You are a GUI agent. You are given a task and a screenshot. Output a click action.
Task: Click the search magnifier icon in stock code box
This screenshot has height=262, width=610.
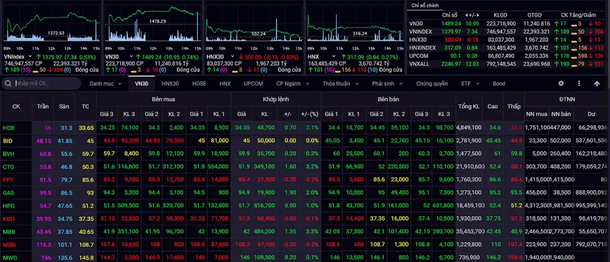[9, 83]
